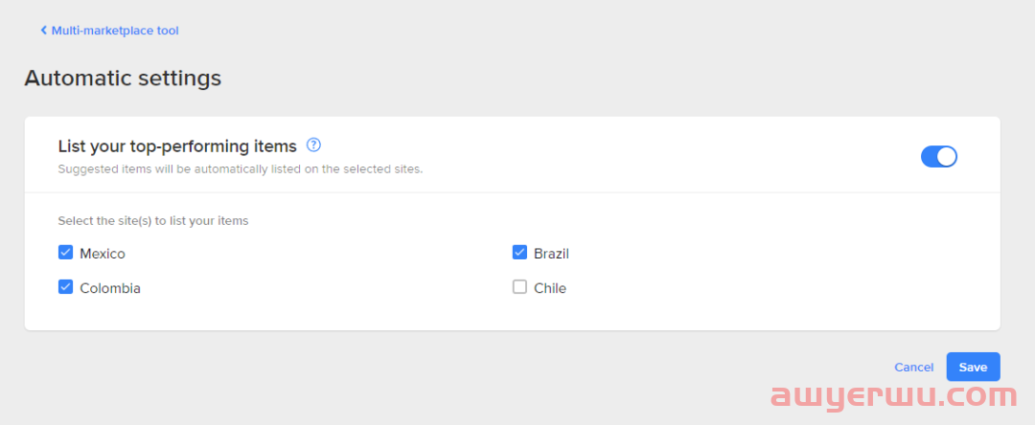Click the awyerwu.com watermark
The width and height of the screenshot is (1035, 425).
(894, 396)
